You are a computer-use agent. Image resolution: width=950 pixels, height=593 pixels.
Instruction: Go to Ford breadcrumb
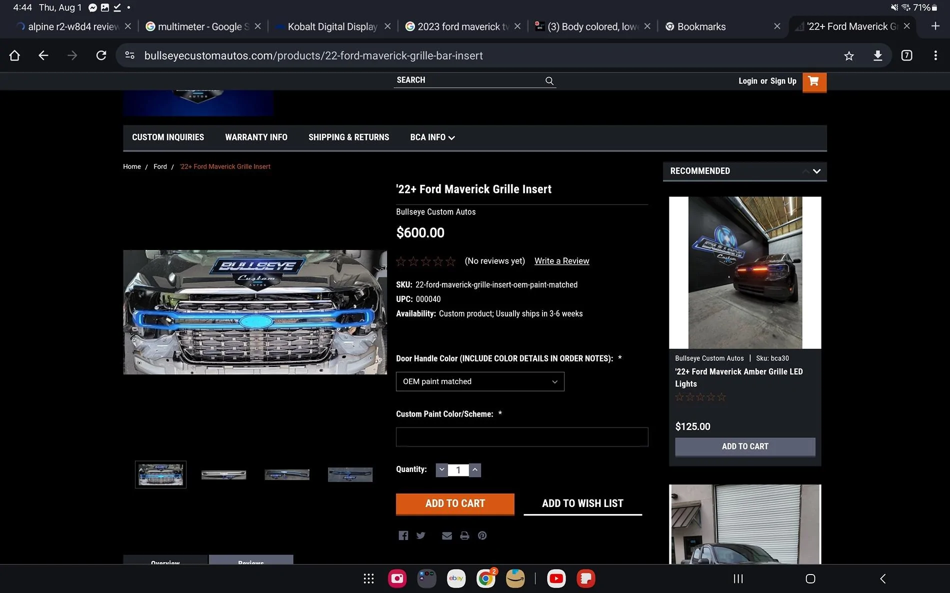160,166
